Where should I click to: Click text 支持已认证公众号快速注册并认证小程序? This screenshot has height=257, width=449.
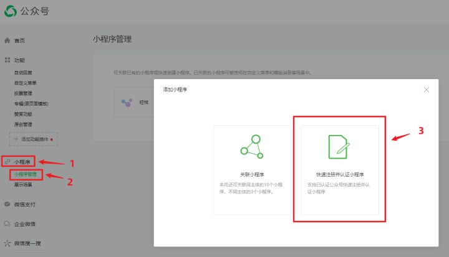pyautogui.click(x=338, y=188)
